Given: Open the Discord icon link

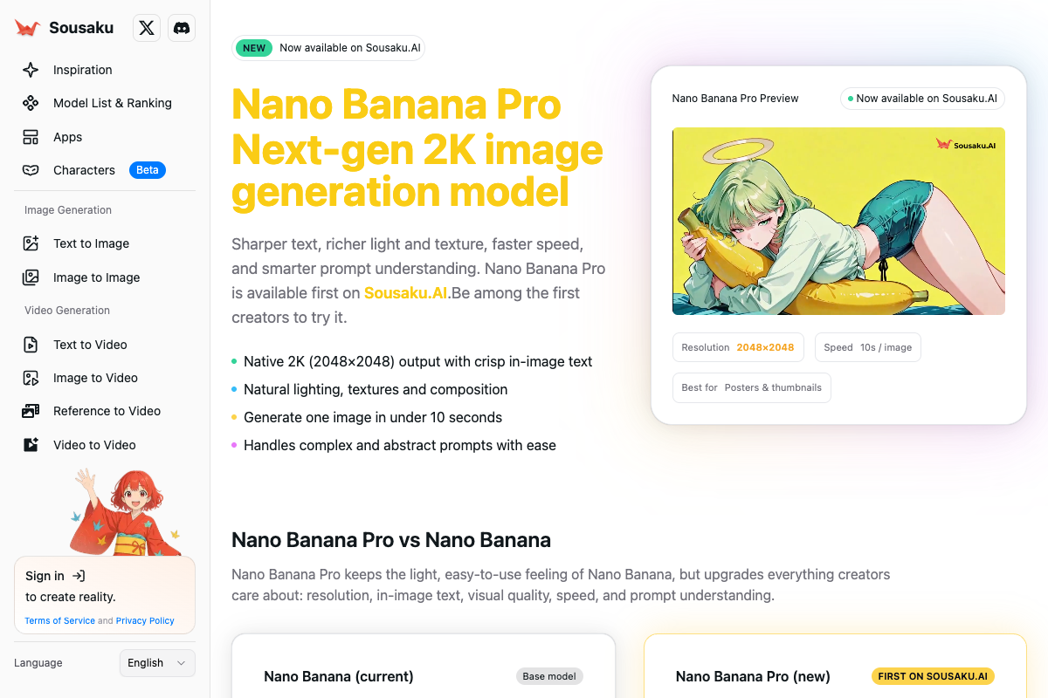Looking at the screenshot, I should pyautogui.click(x=182, y=28).
